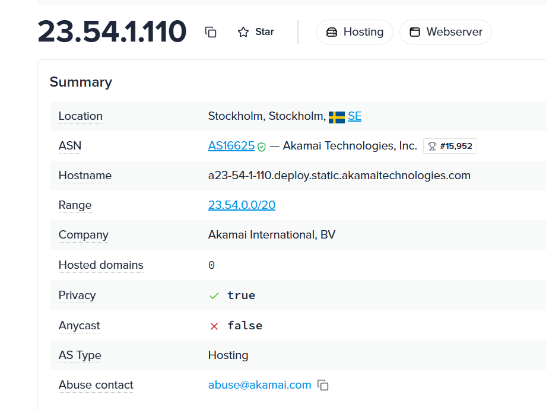Open the Hosting tag
Image resolution: width=546 pixels, height=410 pixels.
pos(355,32)
